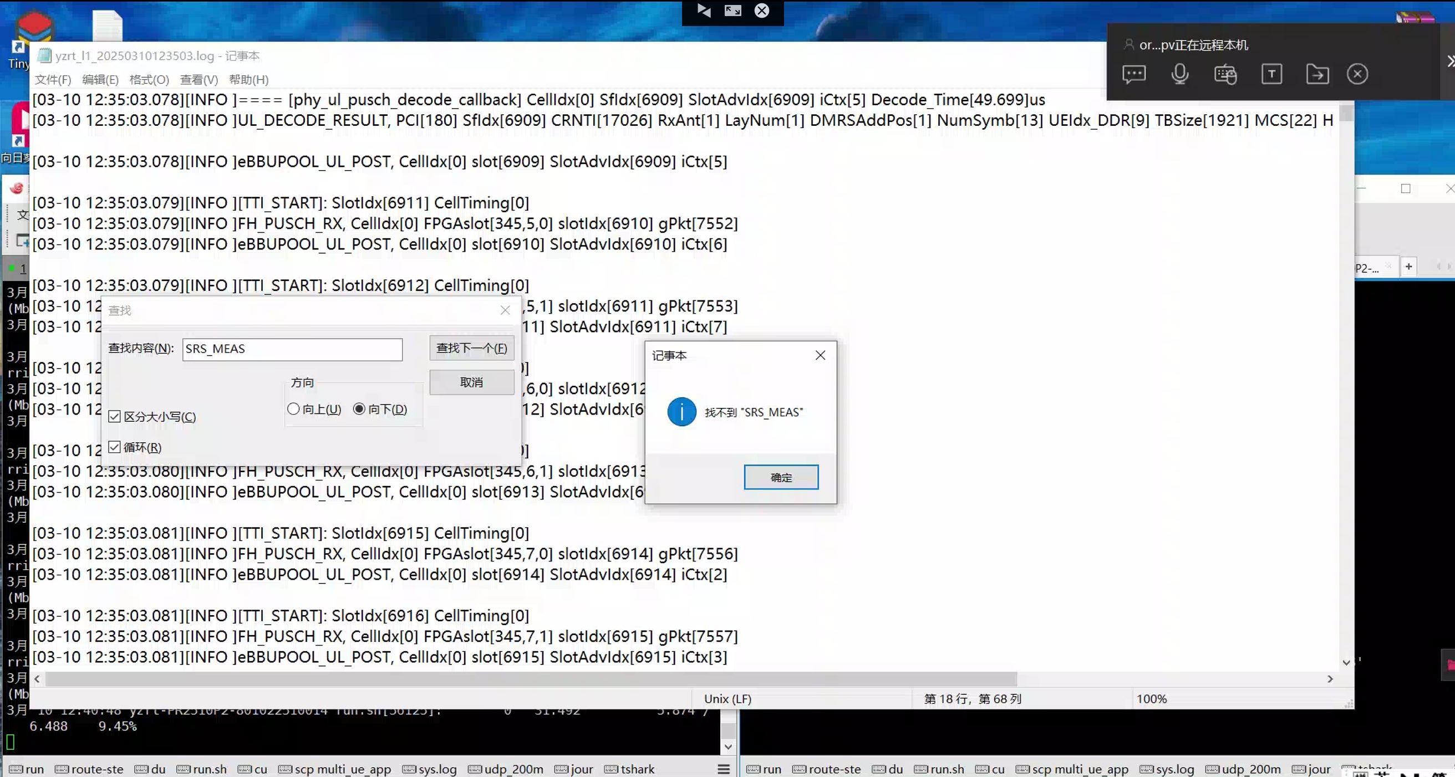Toggle the 区分大小写(C) checkbox

pyautogui.click(x=152, y=417)
